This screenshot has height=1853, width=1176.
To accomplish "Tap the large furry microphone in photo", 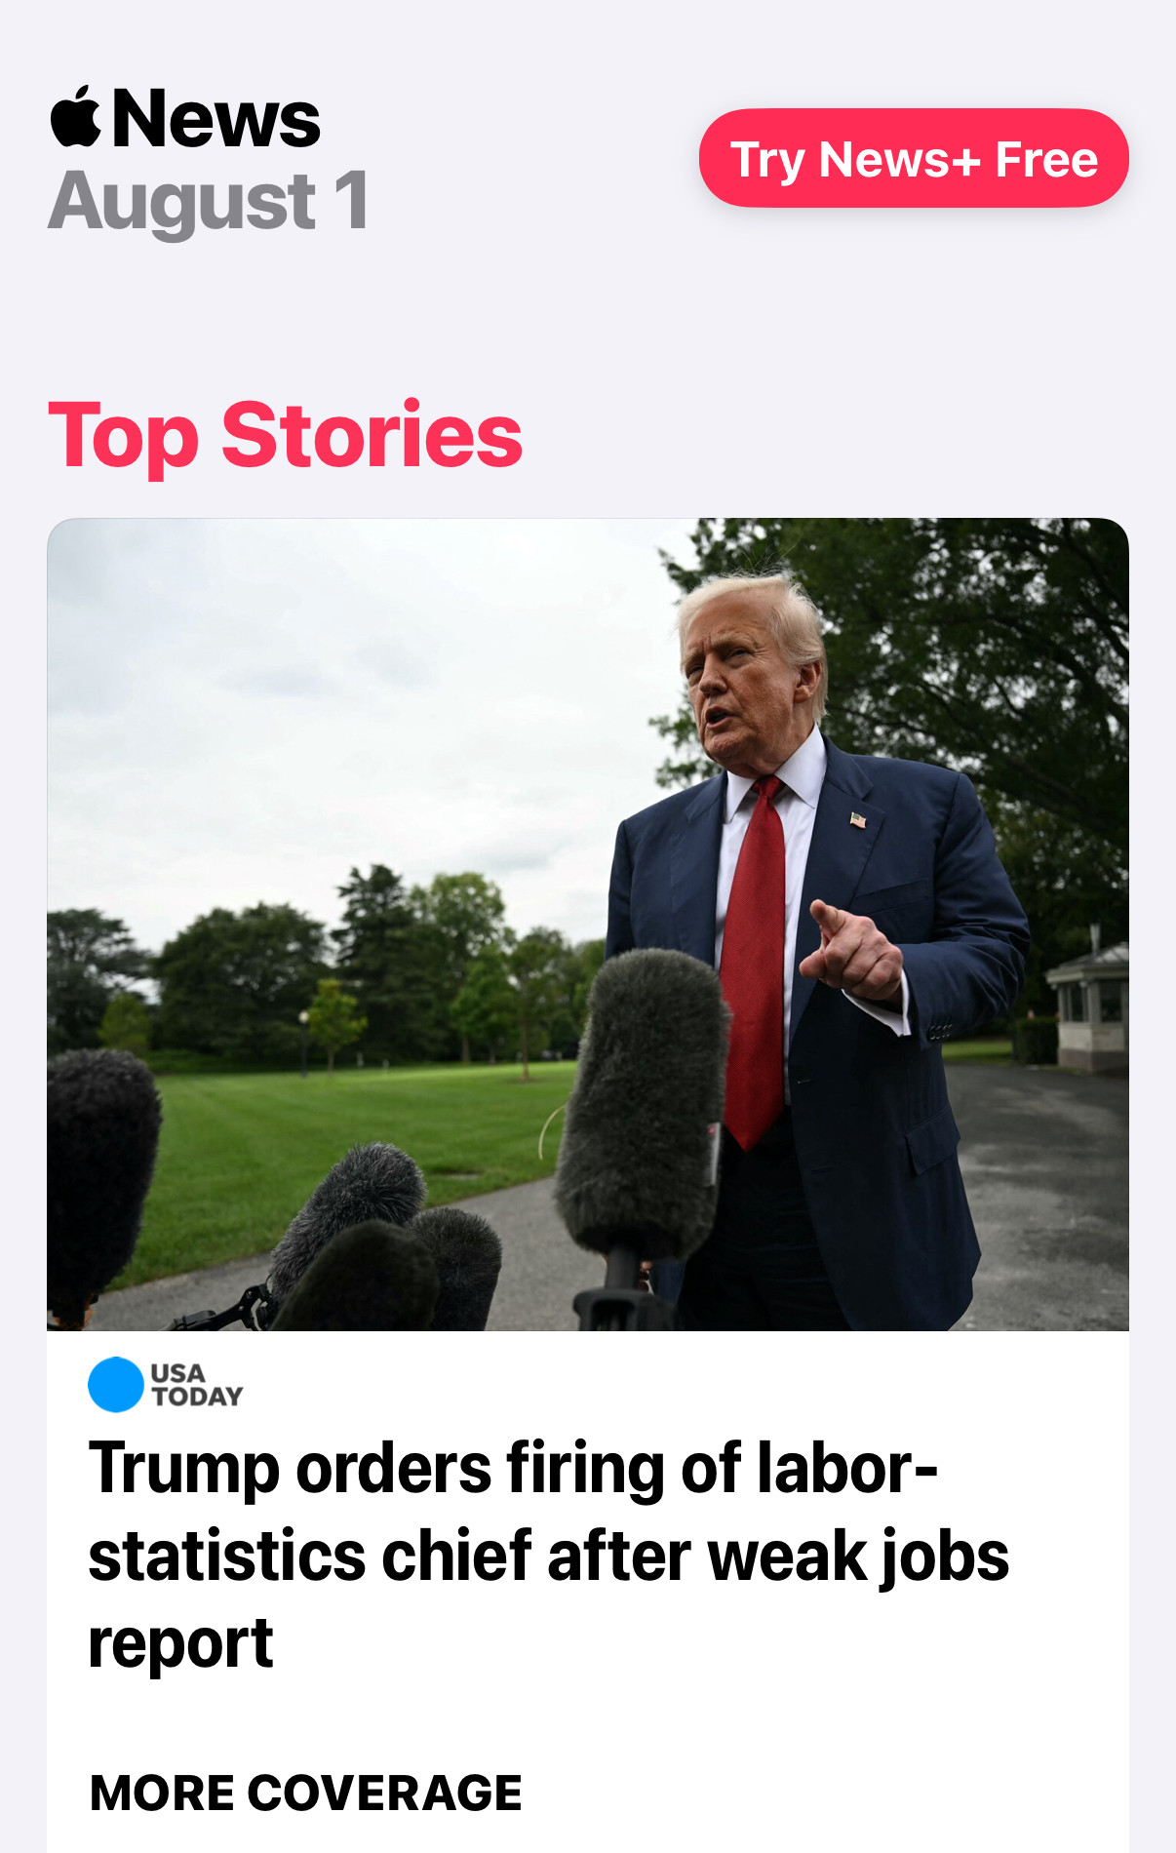I will (x=642, y=1104).
